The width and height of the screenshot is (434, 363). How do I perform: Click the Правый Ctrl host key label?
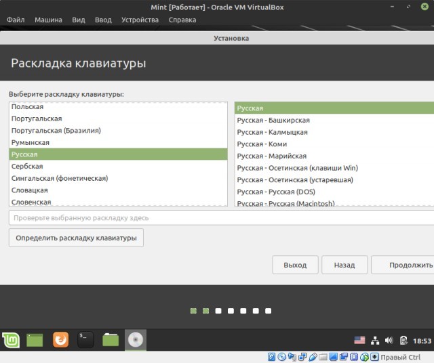tap(401, 357)
